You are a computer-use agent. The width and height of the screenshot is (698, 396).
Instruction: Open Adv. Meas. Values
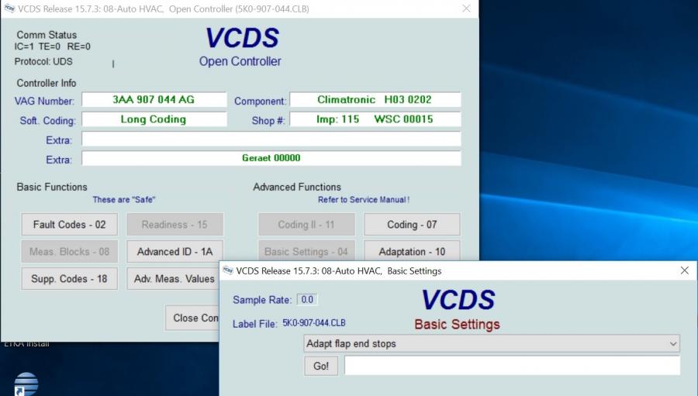coord(173,278)
